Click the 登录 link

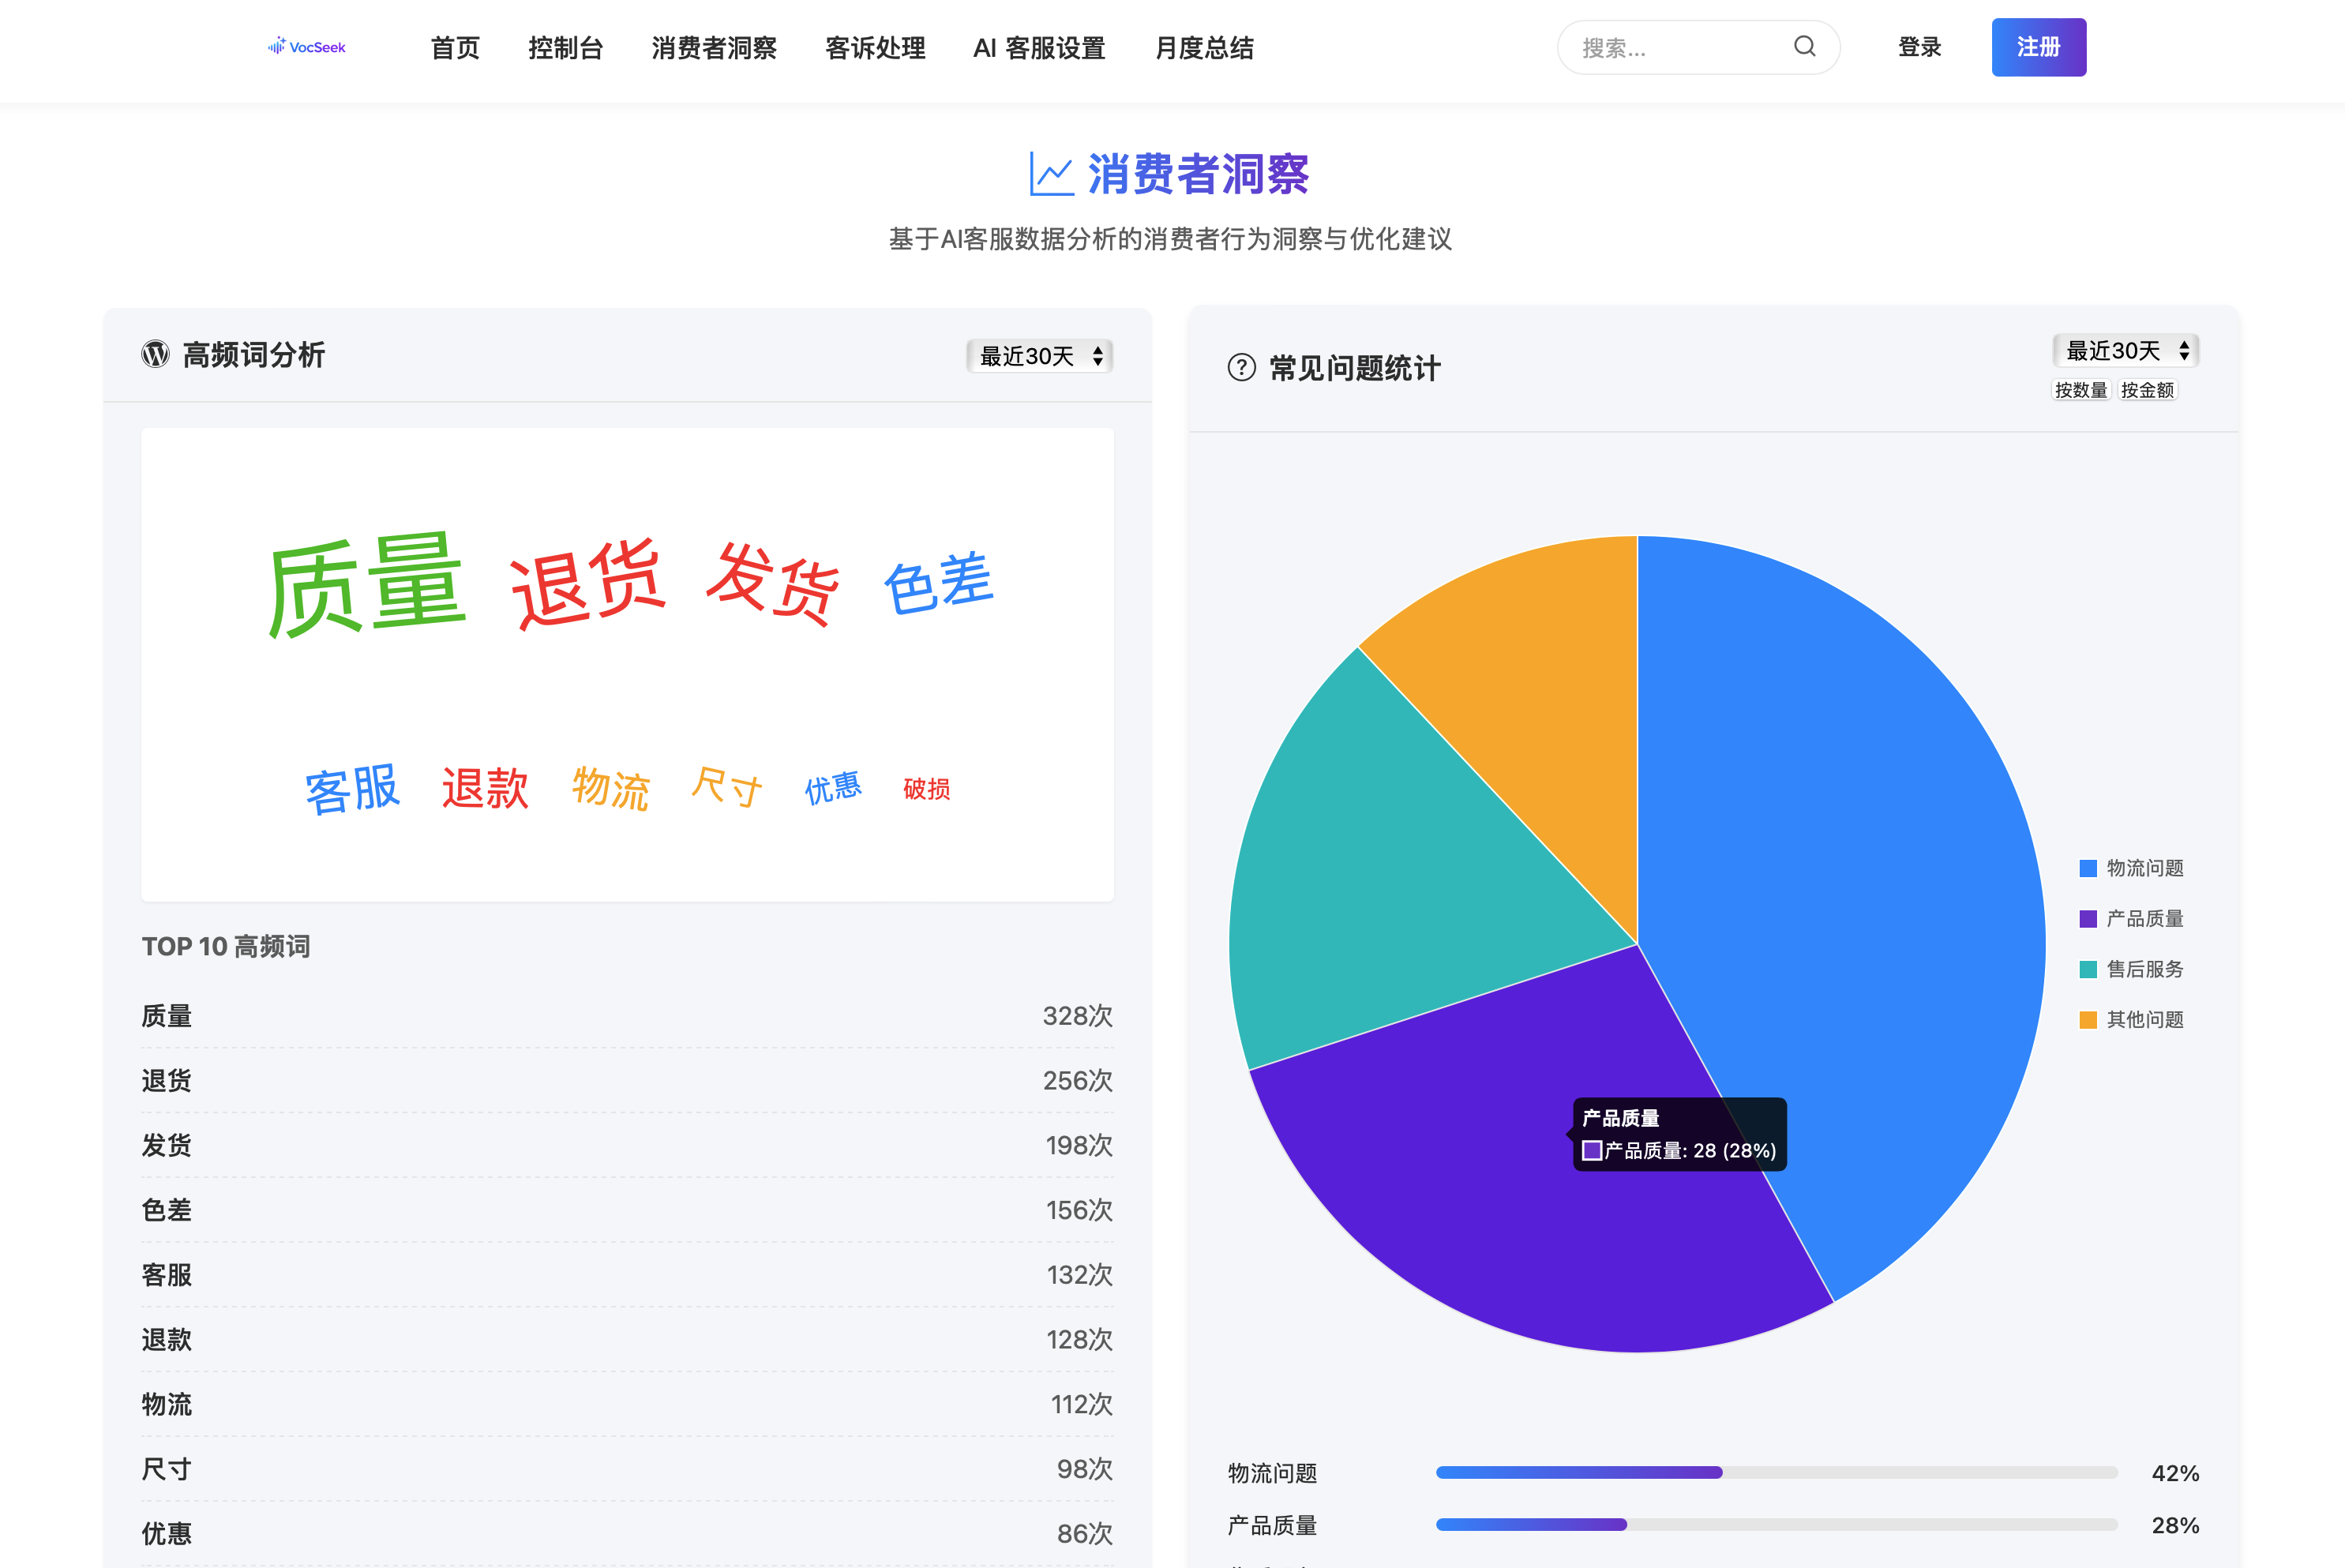[1918, 46]
